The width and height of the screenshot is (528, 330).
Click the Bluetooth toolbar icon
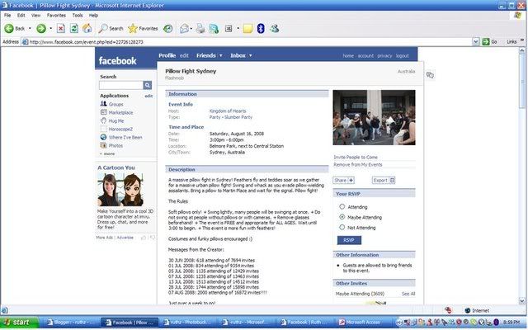(261, 29)
